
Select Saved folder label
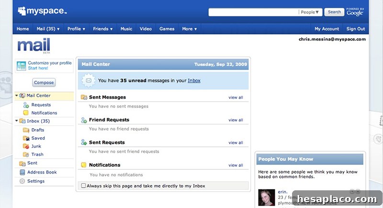(x=38, y=138)
